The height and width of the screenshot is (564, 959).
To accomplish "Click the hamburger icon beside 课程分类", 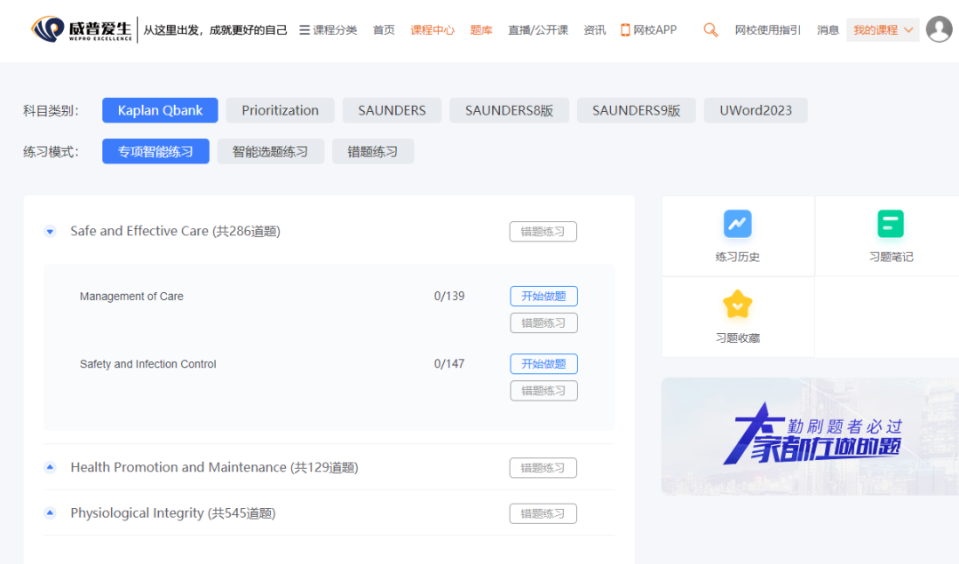I will (x=304, y=30).
